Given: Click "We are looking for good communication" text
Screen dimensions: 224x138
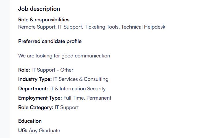Looking at the screenshot, I should click(x=64, y=56).
